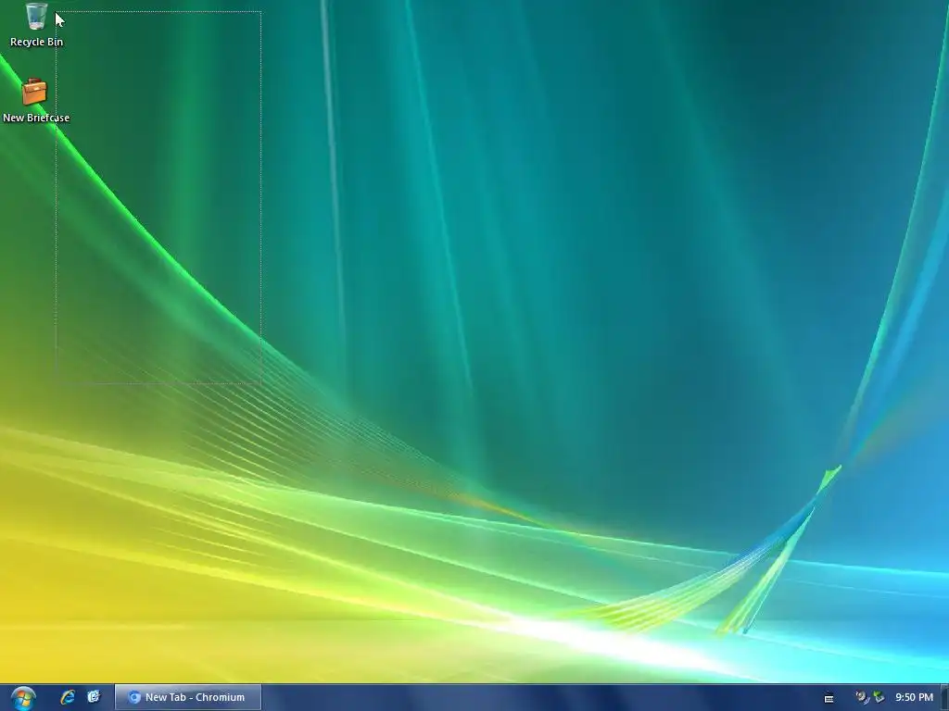949x711 pixels.
Task: Open the Windows Start menu orb
Action: pyautogui.click(x=23, y=698)
